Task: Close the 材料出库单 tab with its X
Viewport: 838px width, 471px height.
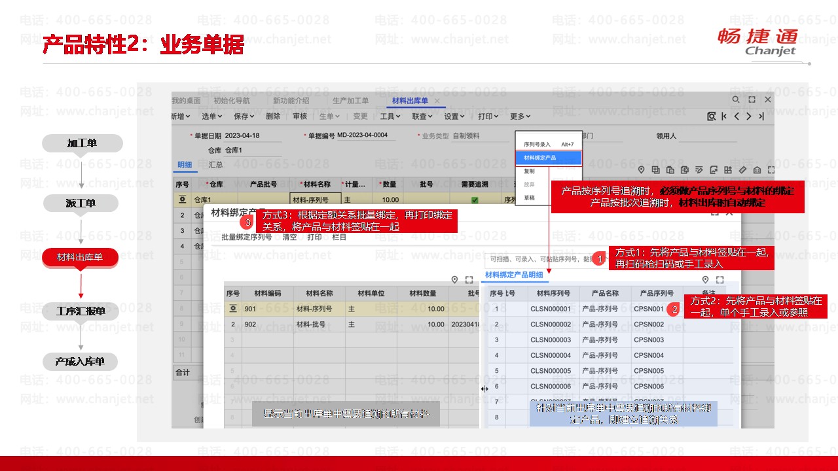Action: [437, 101]
